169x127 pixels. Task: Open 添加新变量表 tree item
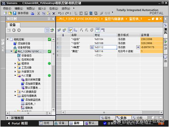31,84
